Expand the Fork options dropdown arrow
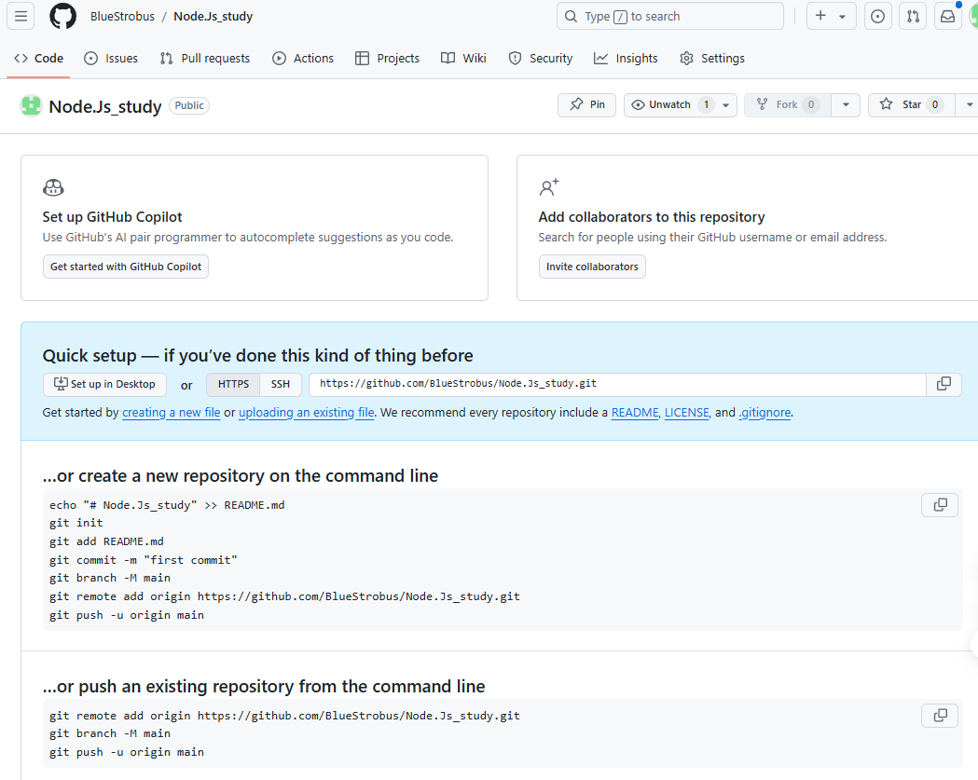978x780 pixels. point(846,104)
